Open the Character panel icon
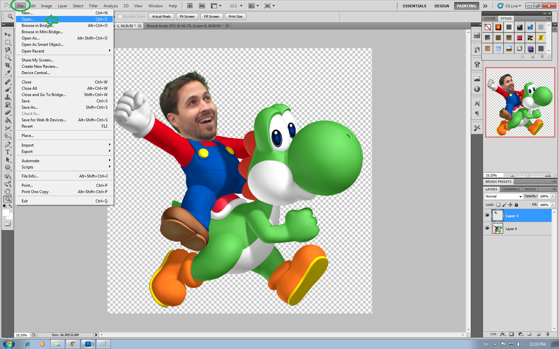 477,104
